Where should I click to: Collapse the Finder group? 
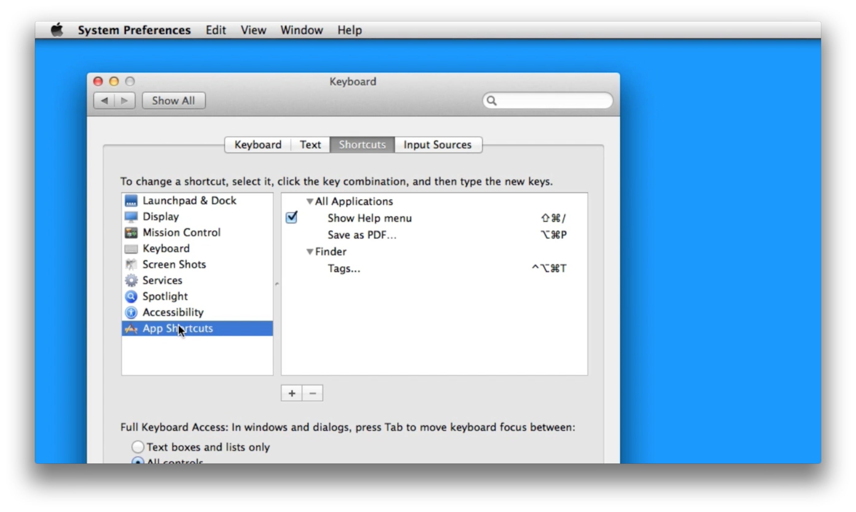[309, 252]
